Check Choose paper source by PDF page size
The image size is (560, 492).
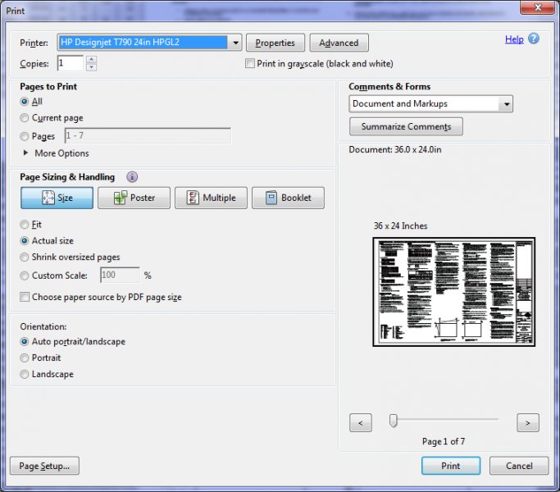25,297
